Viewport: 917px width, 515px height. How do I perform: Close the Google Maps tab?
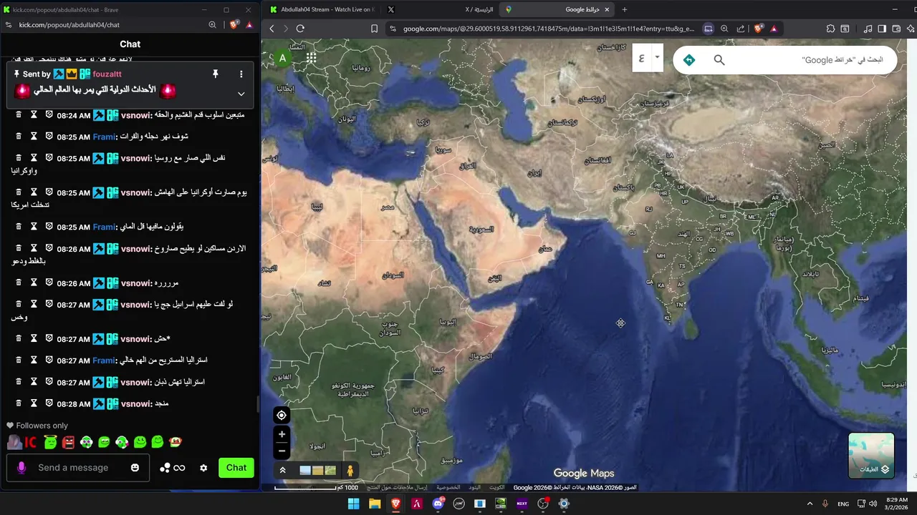coord(608,9)
